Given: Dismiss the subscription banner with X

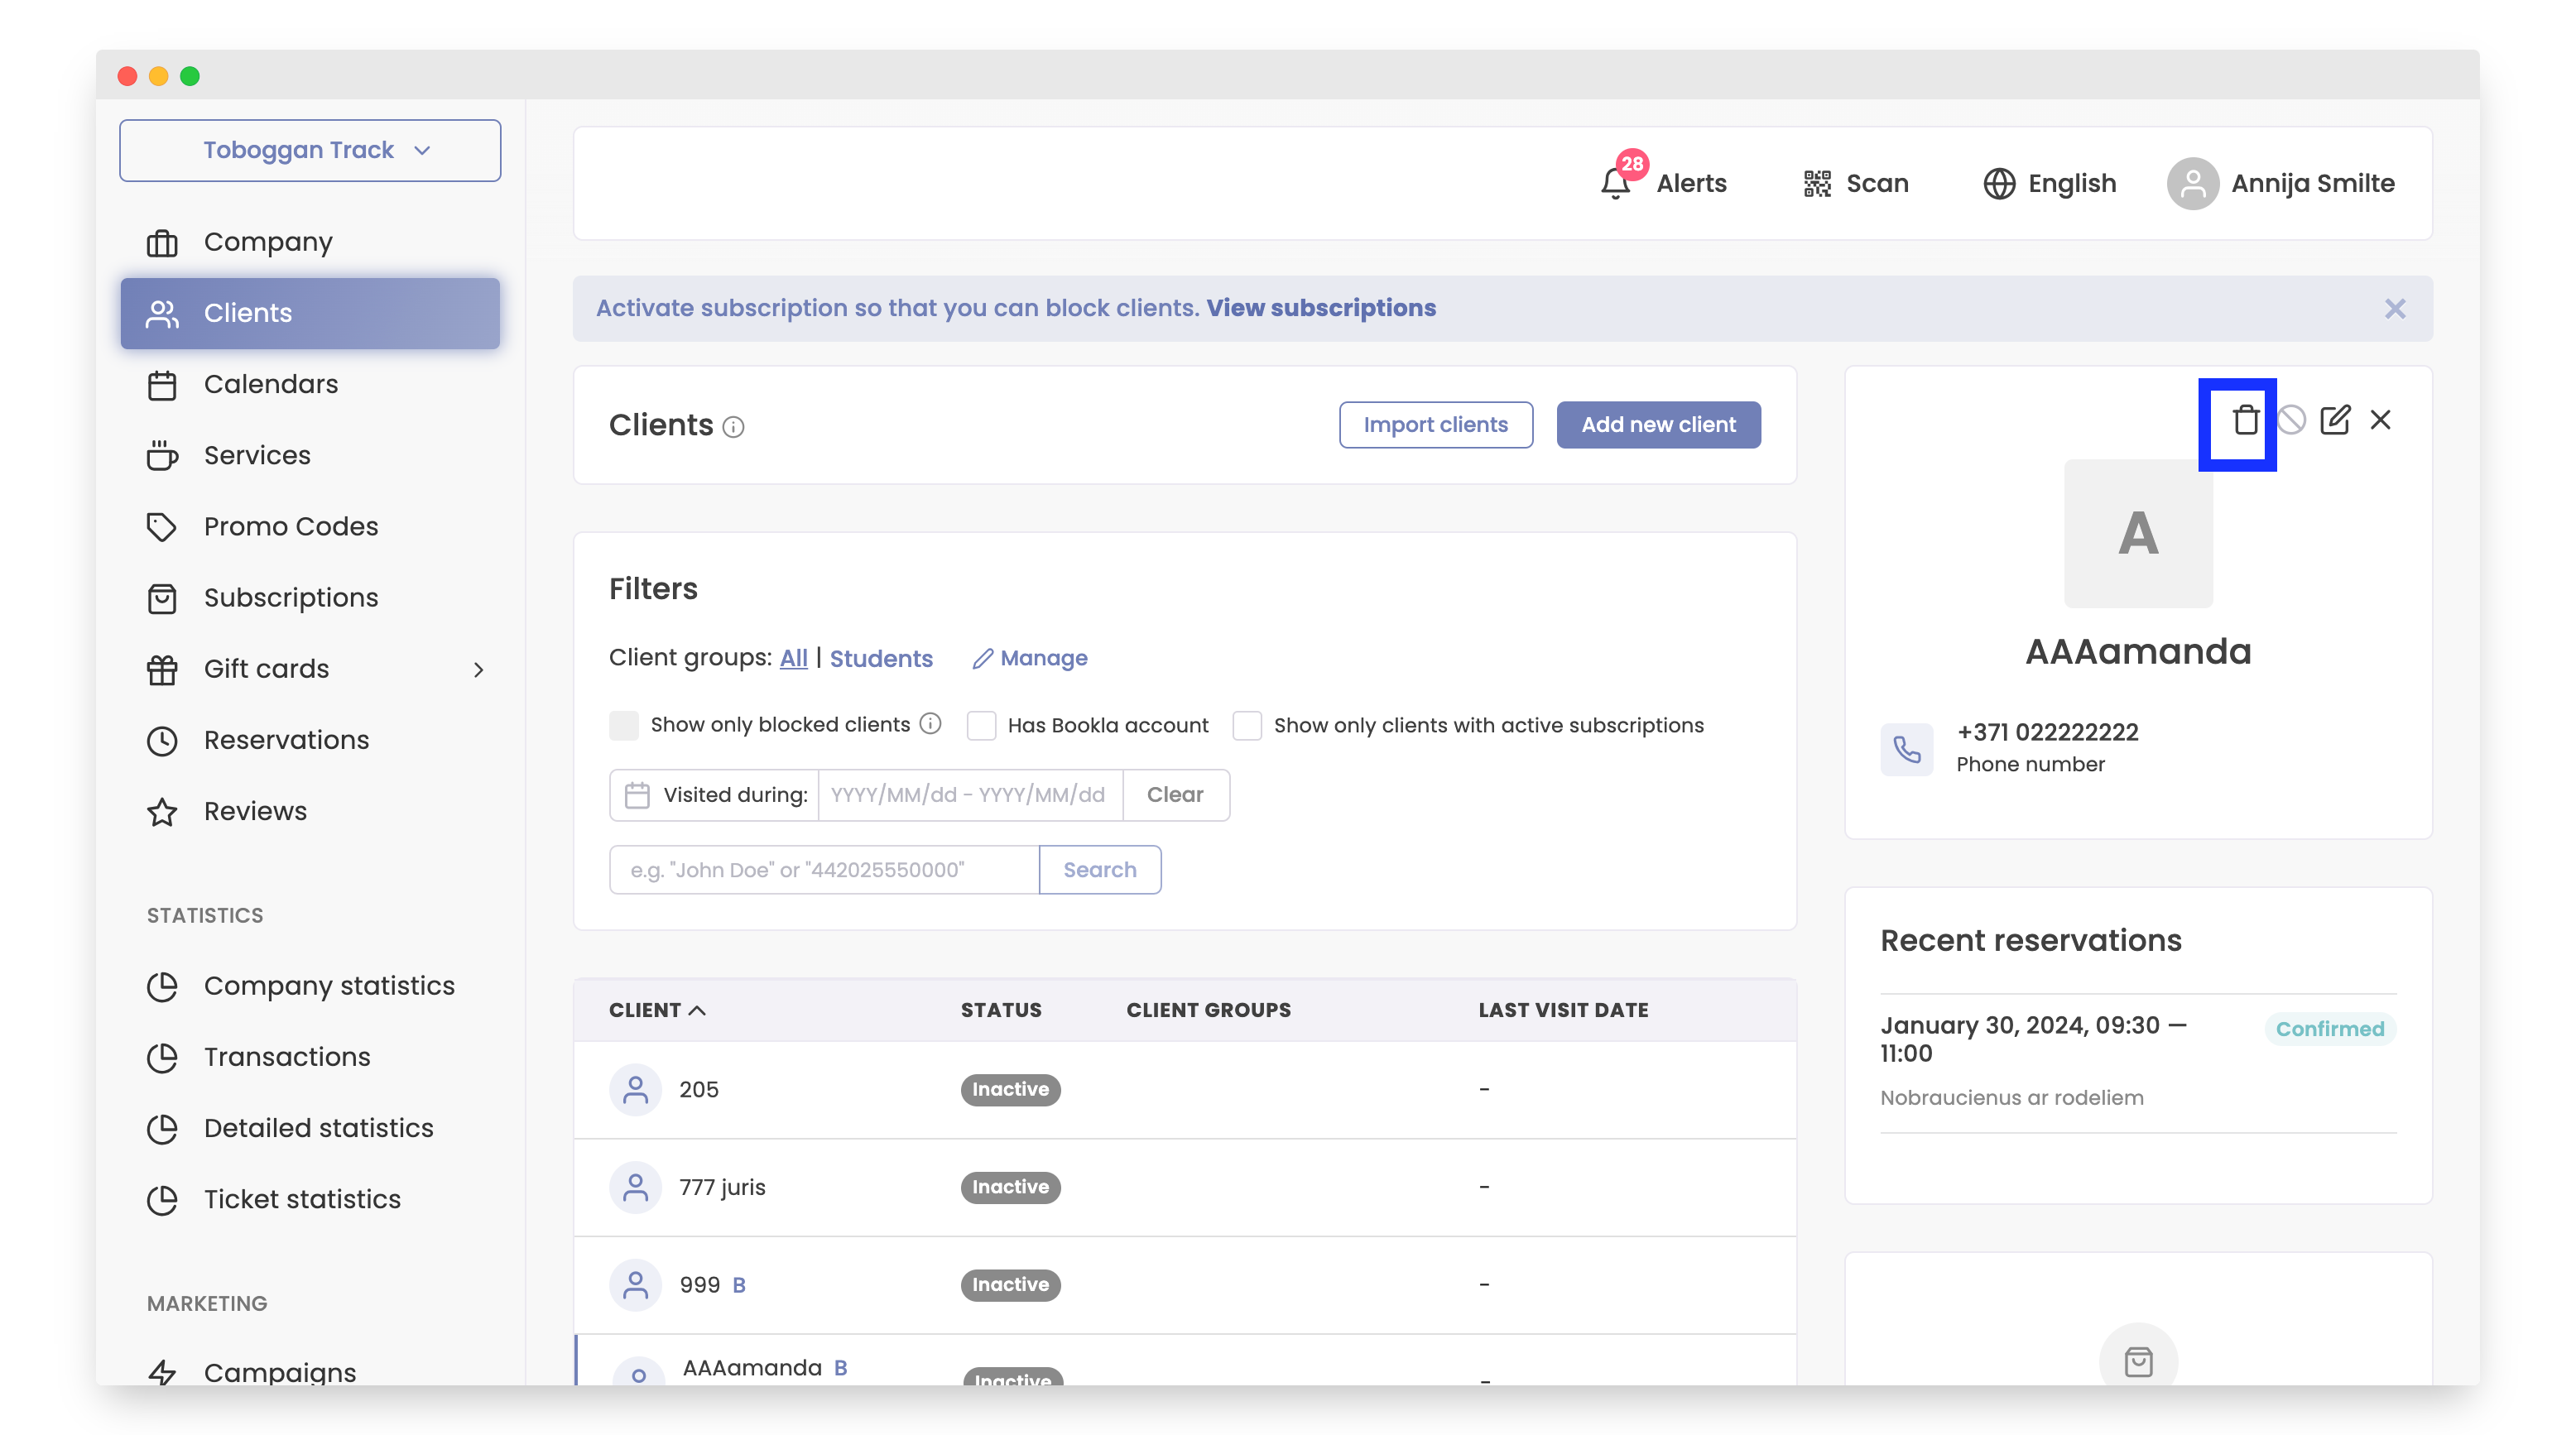Looking at the screenshot, I should point(2394,309).
